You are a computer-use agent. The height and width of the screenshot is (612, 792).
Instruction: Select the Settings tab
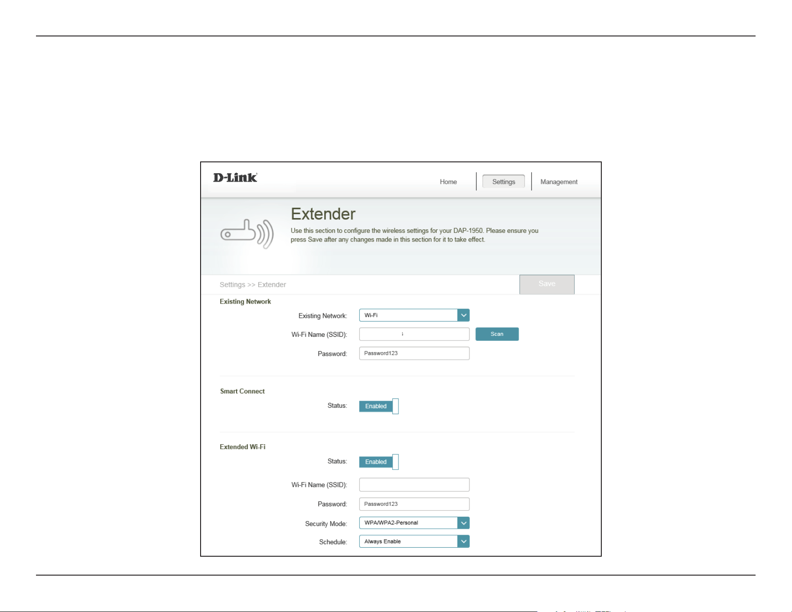point(503,182)
